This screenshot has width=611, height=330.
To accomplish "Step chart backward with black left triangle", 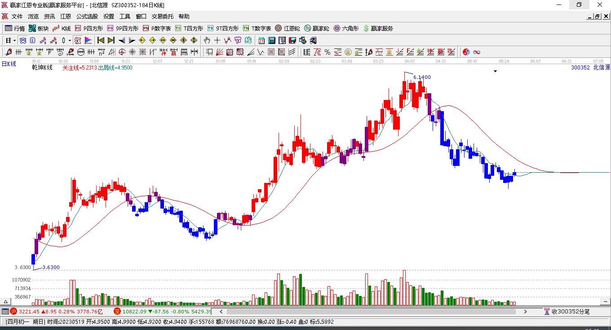I will [122, 40].
